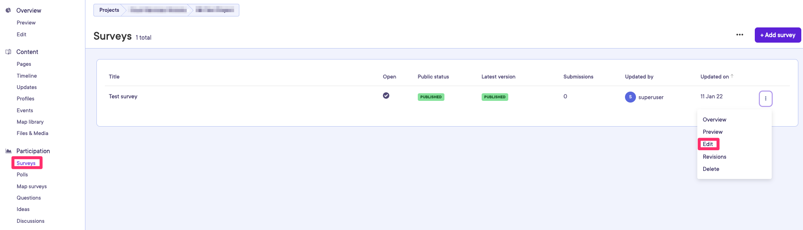Toggle the Open checkmark for Test survey
The width and height of the screenshot is (803, 230).
(386, 96)
